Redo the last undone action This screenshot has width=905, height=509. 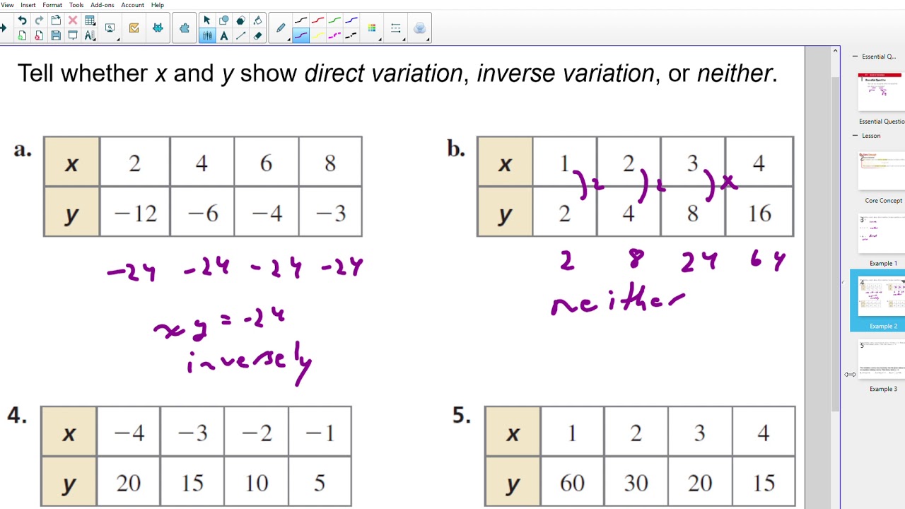pos(39,21)
